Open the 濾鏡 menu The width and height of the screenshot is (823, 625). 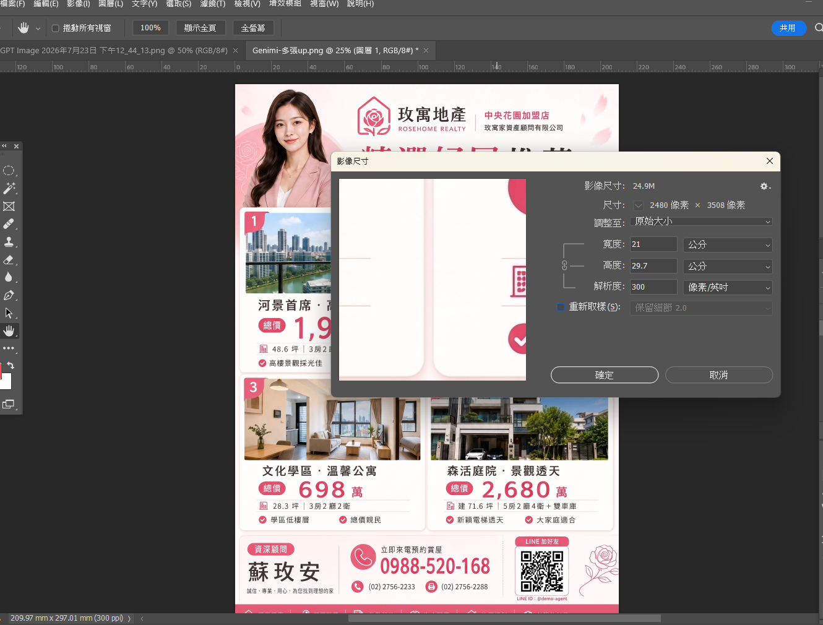[x=213, y=4]
